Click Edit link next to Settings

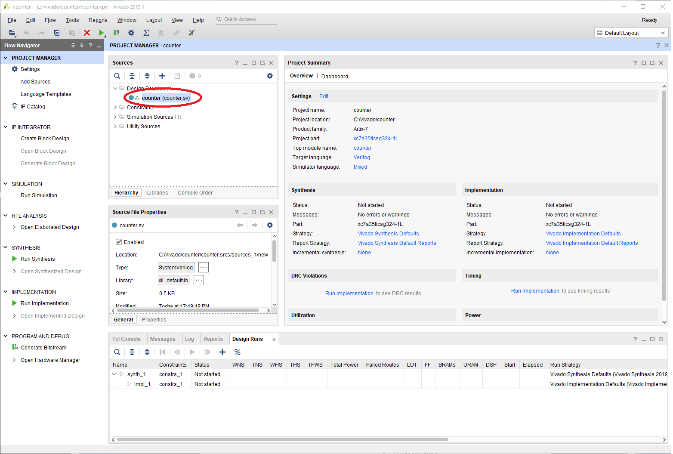324,96
